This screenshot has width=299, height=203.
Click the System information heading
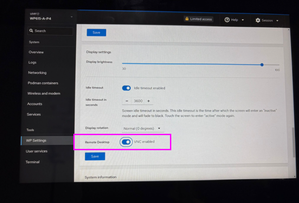pyautogui.click(x=101, y=177)
